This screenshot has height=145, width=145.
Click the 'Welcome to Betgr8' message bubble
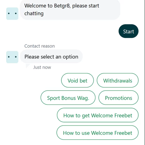click(70, 10)
